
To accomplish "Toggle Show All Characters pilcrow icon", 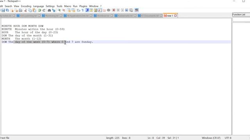I will point(82,10).
